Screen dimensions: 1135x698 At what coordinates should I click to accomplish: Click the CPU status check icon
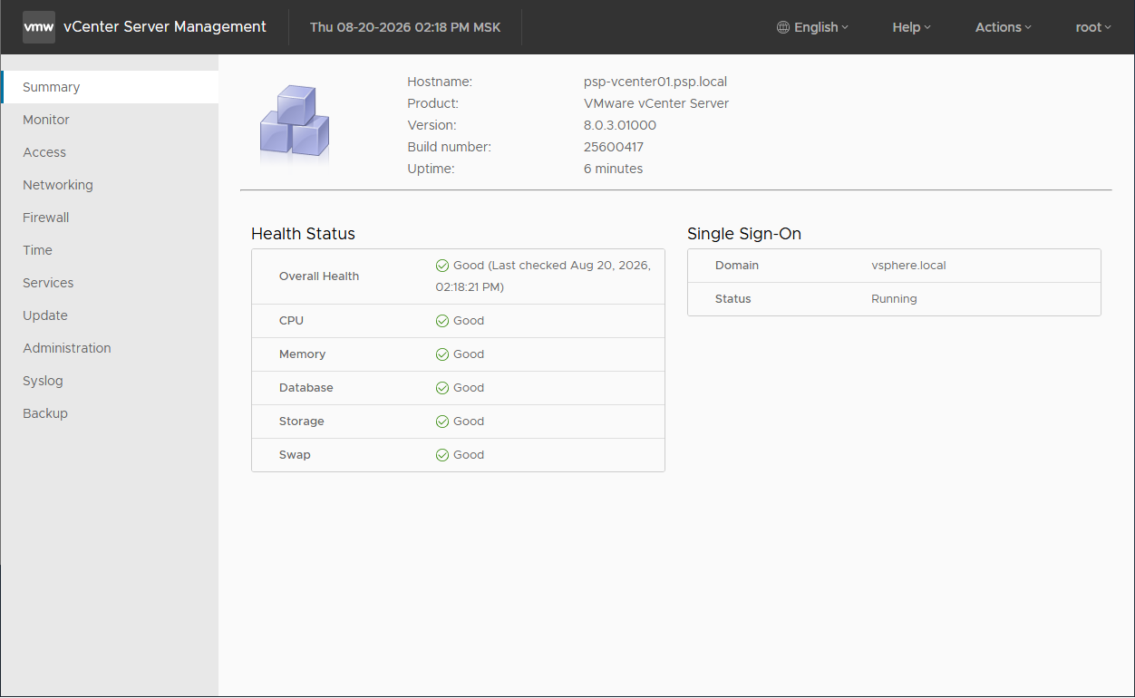pyautogui.click(x=442, y=321)
